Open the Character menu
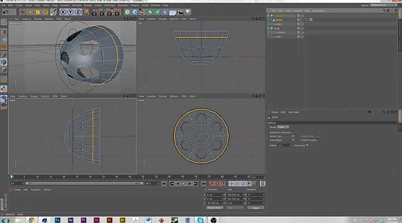402x223 pixels. tap(122, 5)
